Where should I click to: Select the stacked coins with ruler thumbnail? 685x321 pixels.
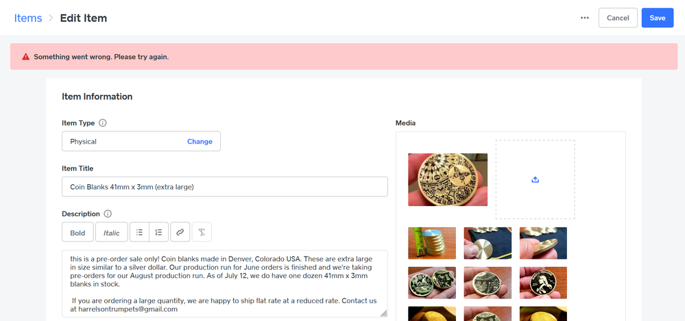pyautogui.click(x=432, y=243)
